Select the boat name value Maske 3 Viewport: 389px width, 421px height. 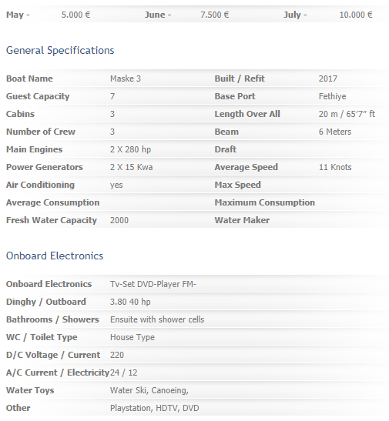[x=126, y=79]
